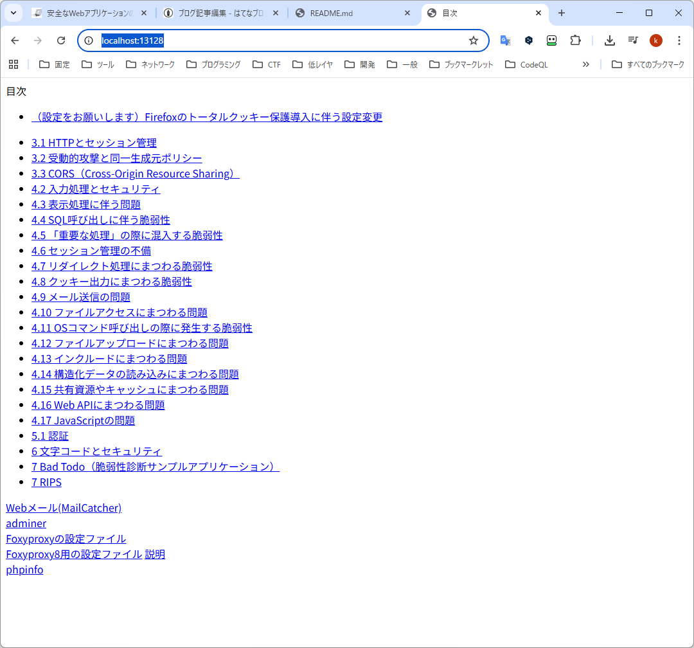Open the 低レイヤ bookmark folder
The image size is (694, 648).
313,65
